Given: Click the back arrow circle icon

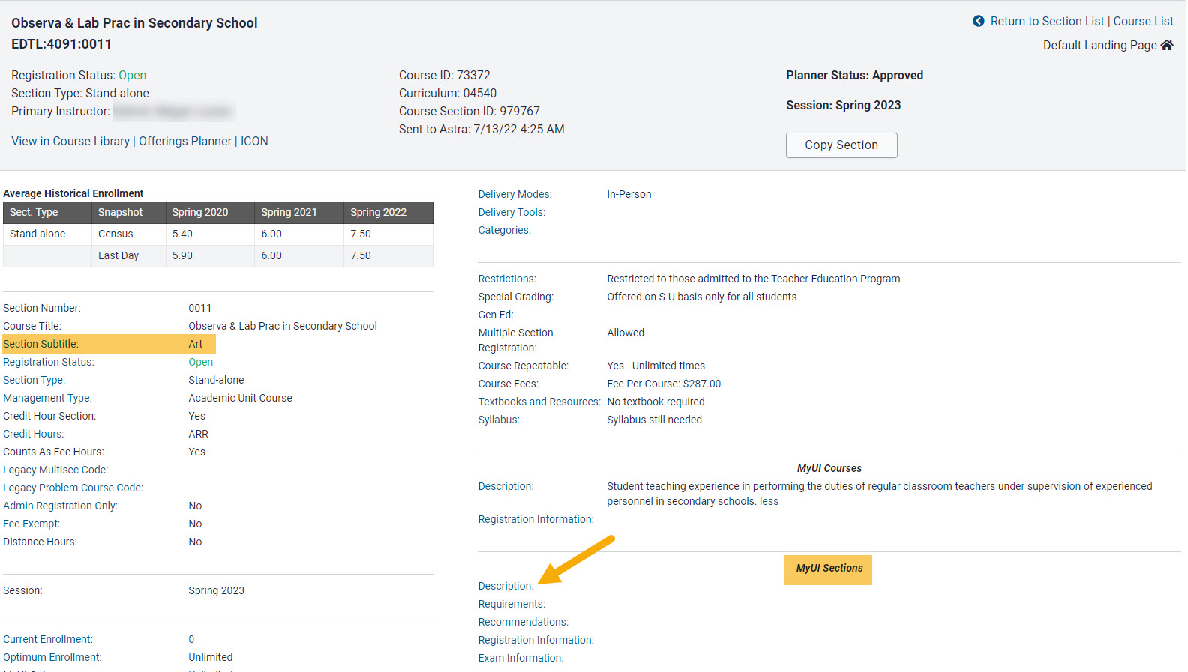Looking at the screenshot, I should [x=978, y=21].
